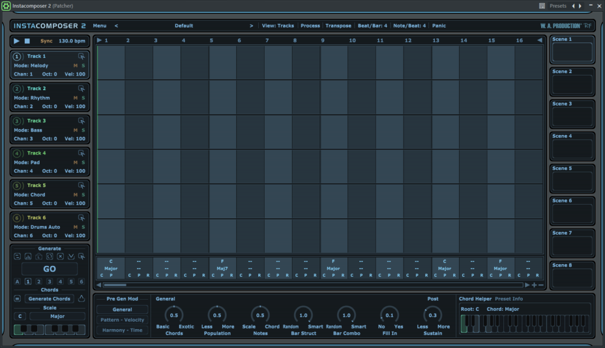Click the up-arrow export icon beside Generate Chords
605x348 pixels.
[82, 298]
